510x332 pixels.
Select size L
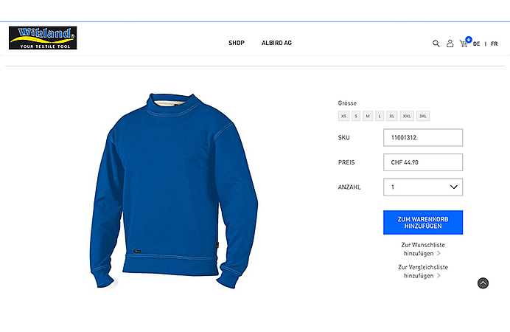click(x=380, y=116)
